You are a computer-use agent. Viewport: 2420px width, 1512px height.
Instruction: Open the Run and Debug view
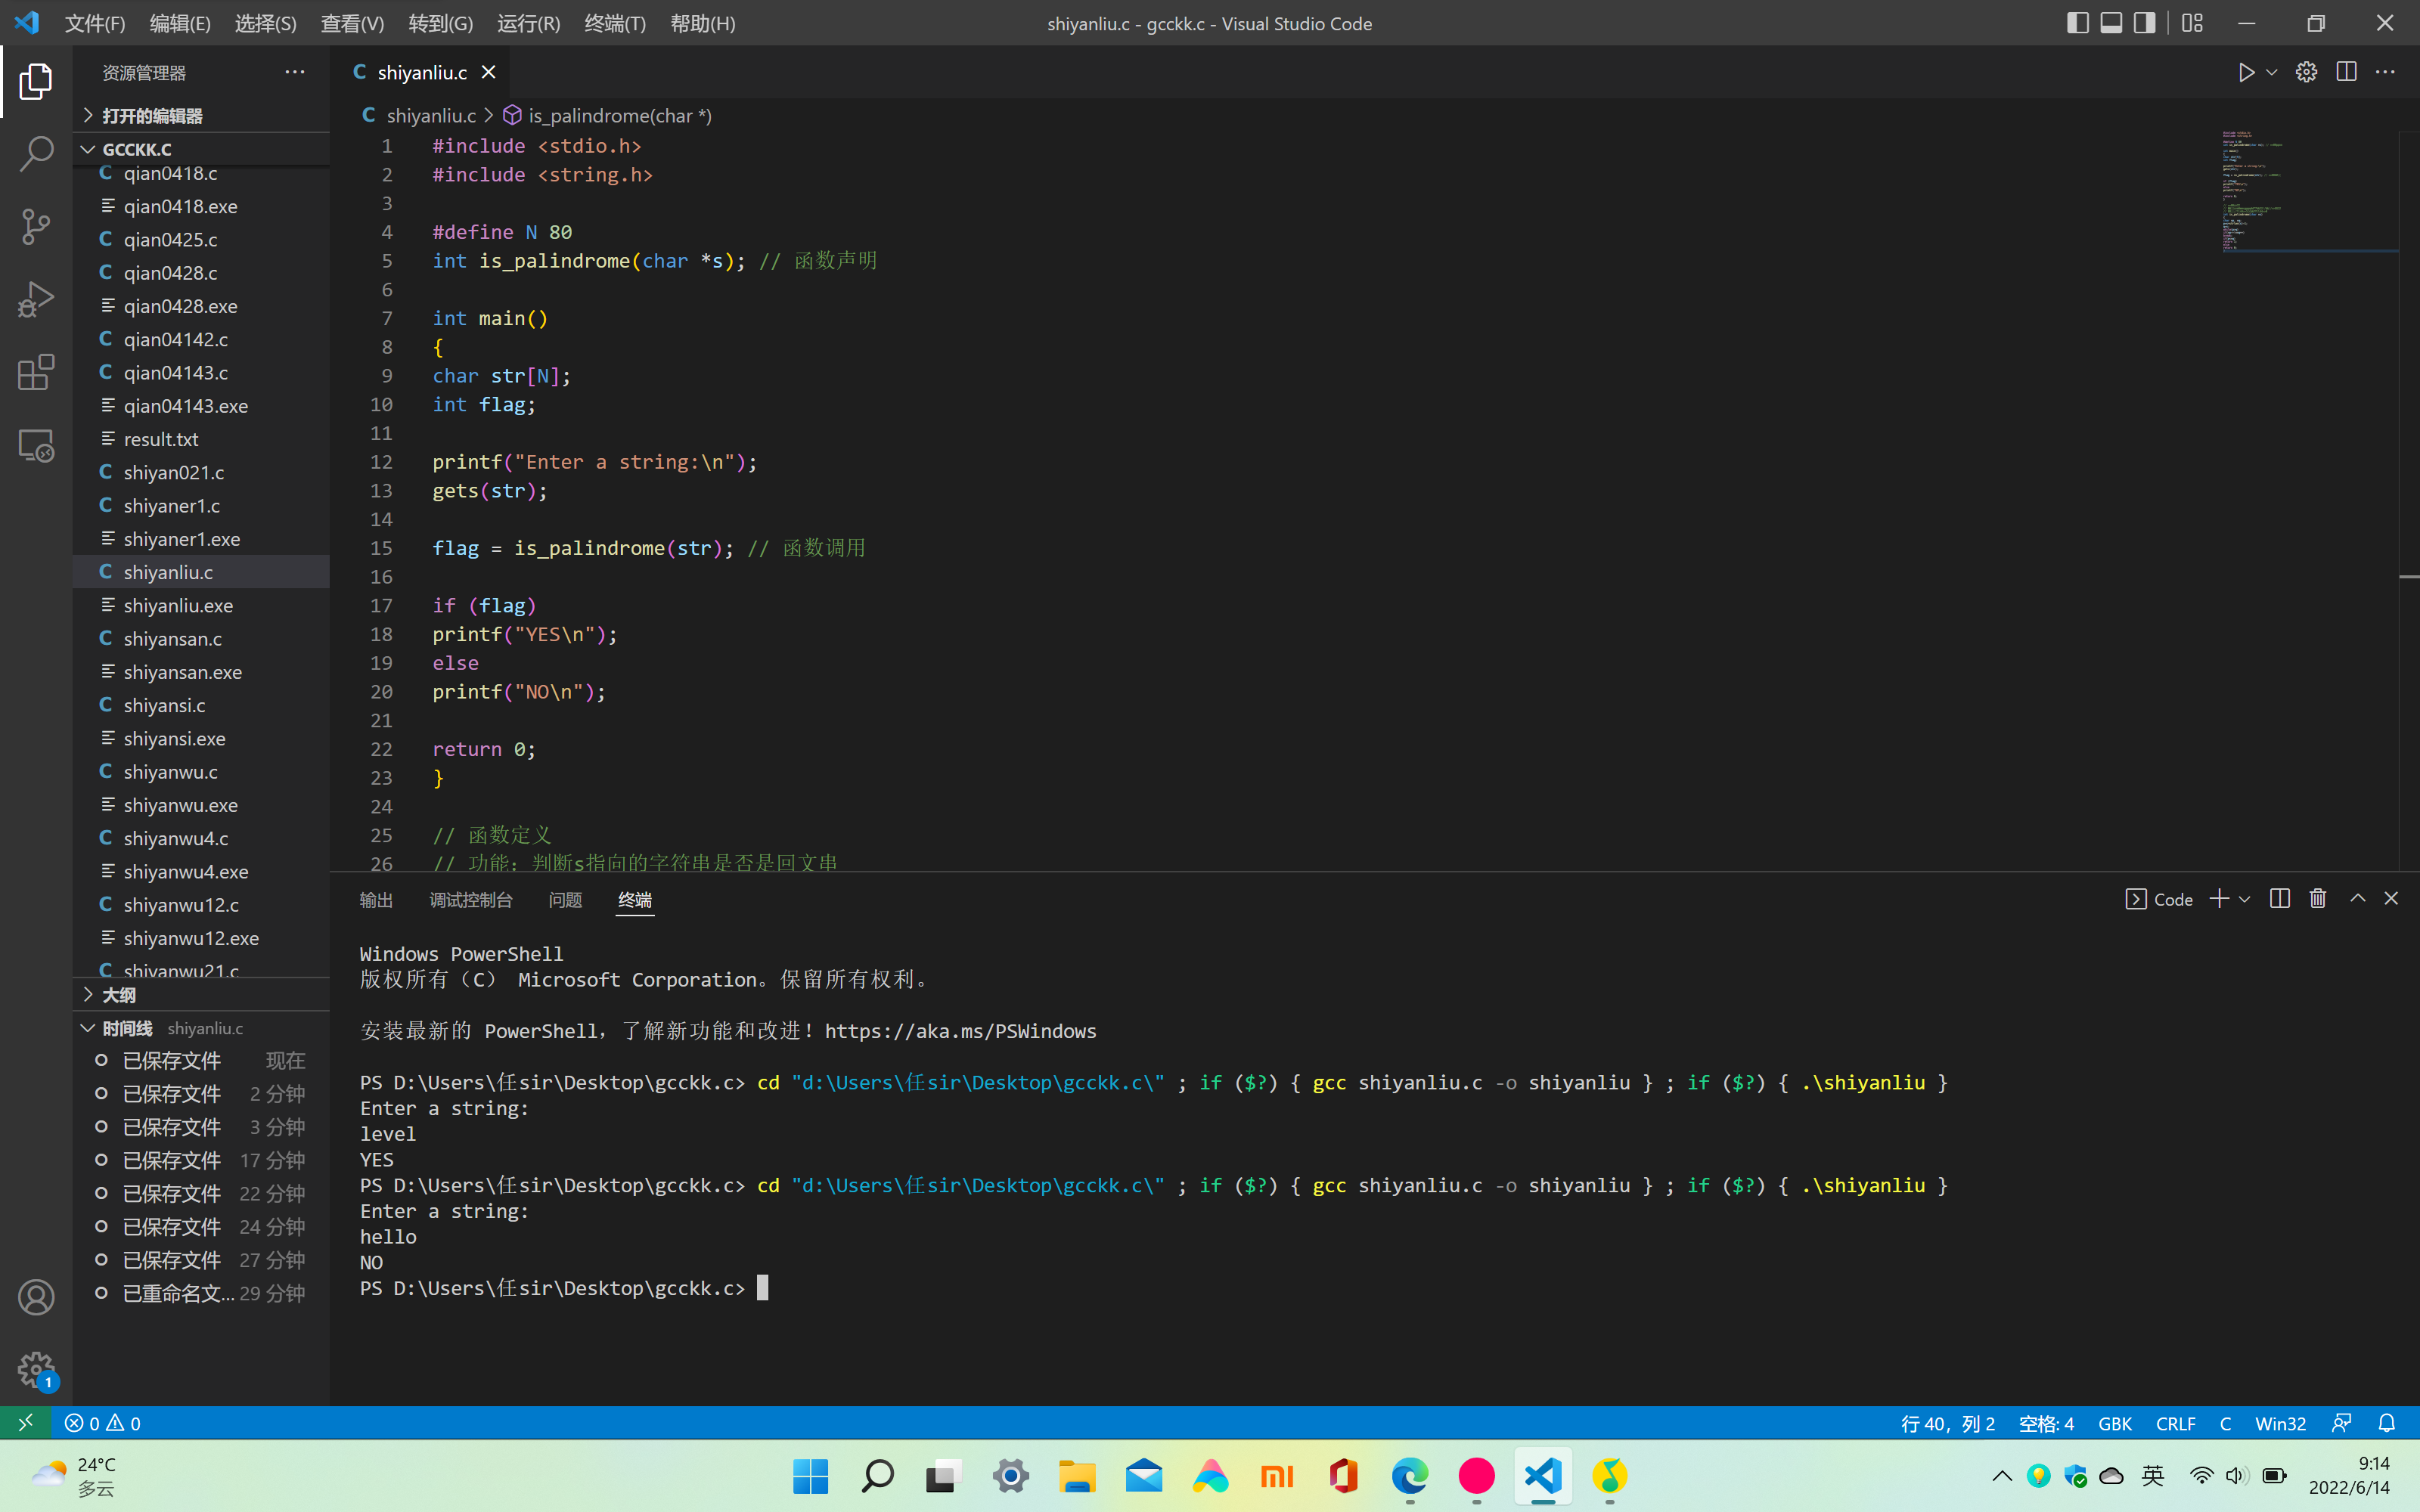[x=36, y=300]
